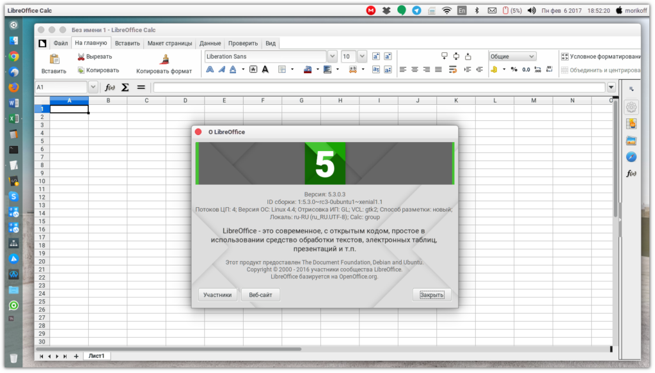
Task: Open the sidebar Properties gear
Action: 631,107
